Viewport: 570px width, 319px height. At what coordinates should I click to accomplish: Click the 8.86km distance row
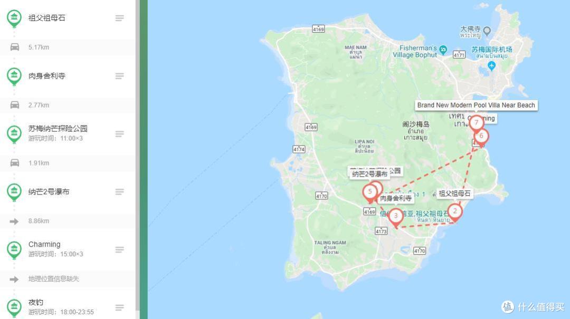click(68, 221)
